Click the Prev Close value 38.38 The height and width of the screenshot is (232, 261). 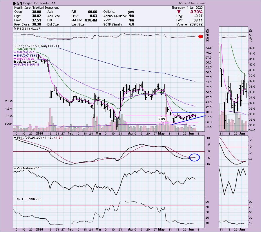click(37, 24)
